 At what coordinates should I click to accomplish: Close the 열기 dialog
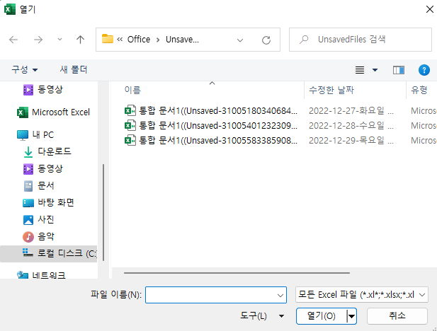point(429,9)
